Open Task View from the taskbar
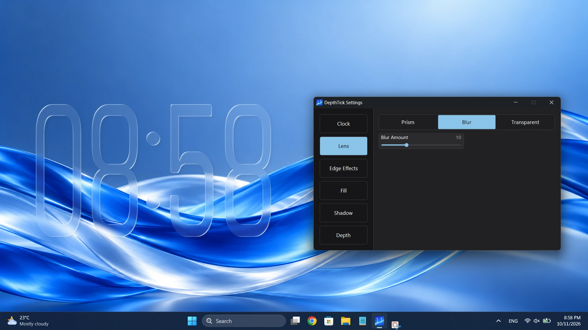The height and width of the screenshot is (330, 588). 295,321
